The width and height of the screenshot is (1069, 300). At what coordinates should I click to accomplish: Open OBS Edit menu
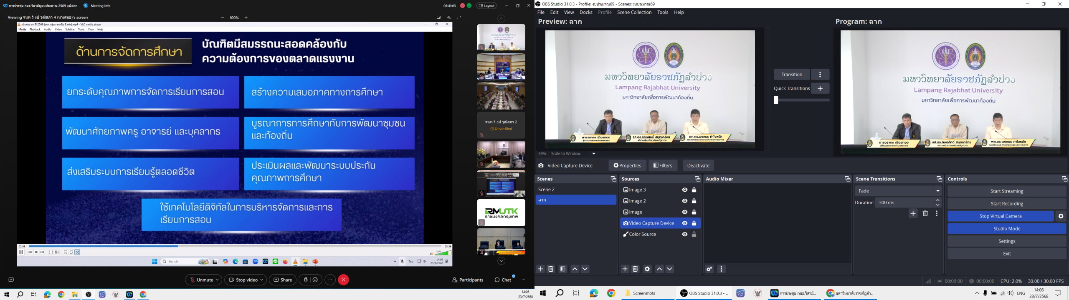[555, 12]
